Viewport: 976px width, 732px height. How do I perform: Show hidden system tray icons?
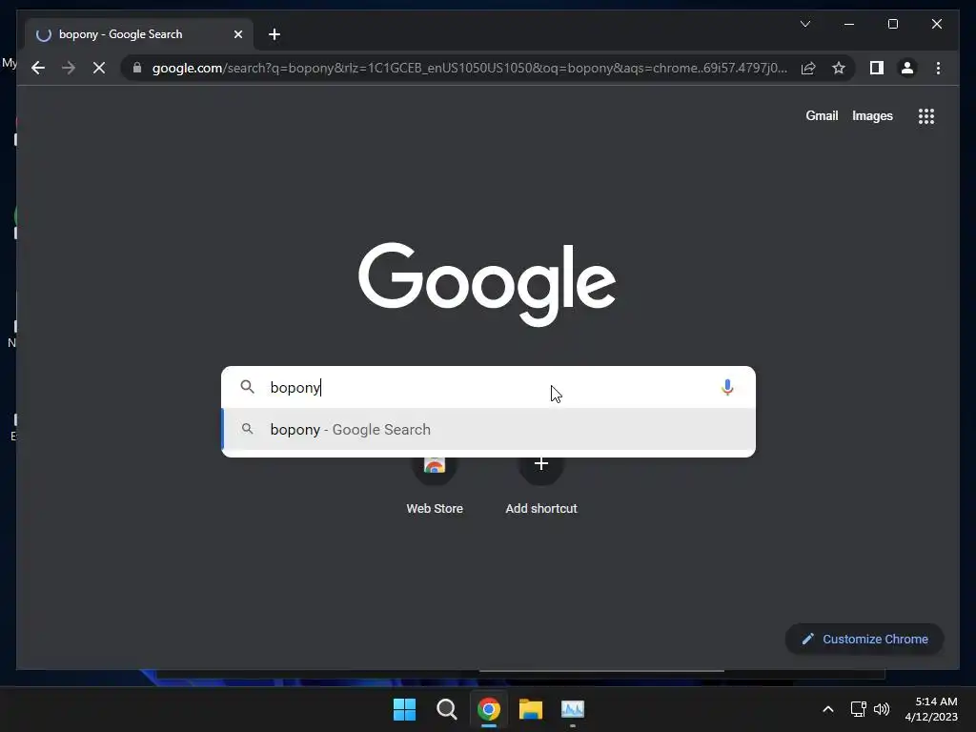pos(828,709)
